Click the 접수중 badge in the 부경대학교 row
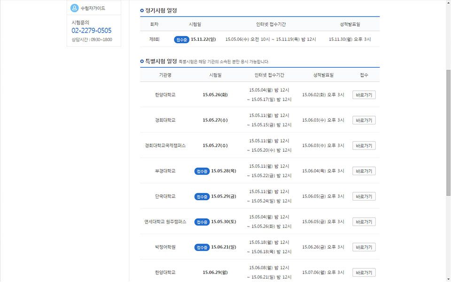 pyautogui.click(x=202, y=171)
